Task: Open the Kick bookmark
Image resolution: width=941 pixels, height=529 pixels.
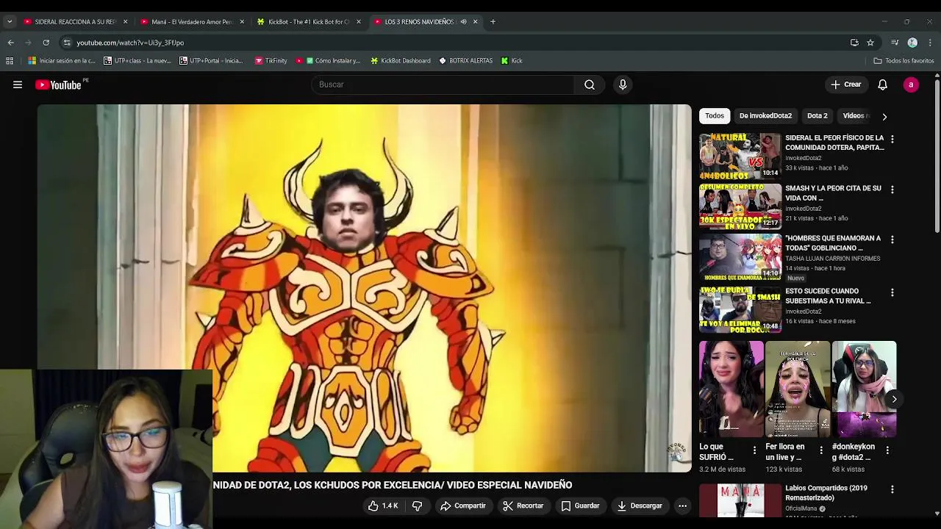Action: pos(512,61)
